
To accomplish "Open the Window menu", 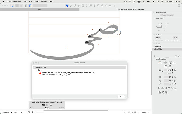I will point(44,2).
